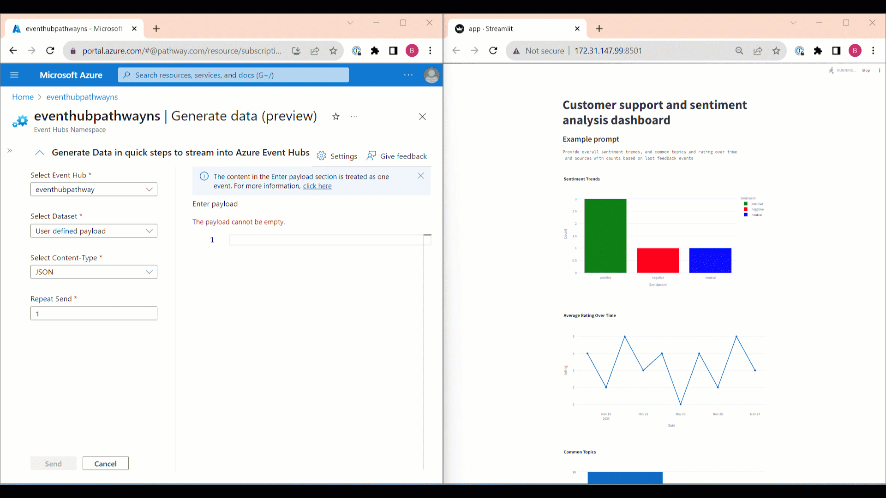Open Azure account avatar menu
Viewport: 886px width, 498px height.
click(431, 75)
